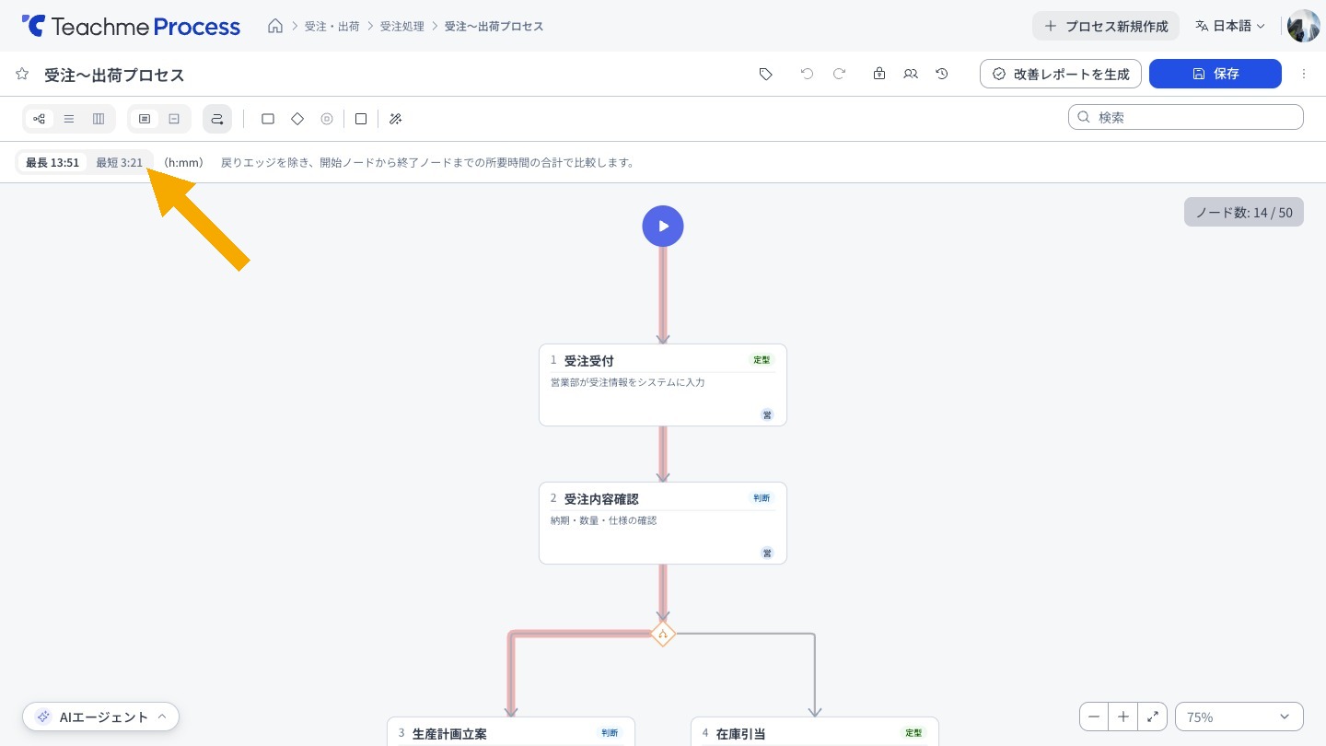Image resolution: width=1326 pixels, height=746 pixels.
Task: Add a circular end node
Action: pos(327,119)
